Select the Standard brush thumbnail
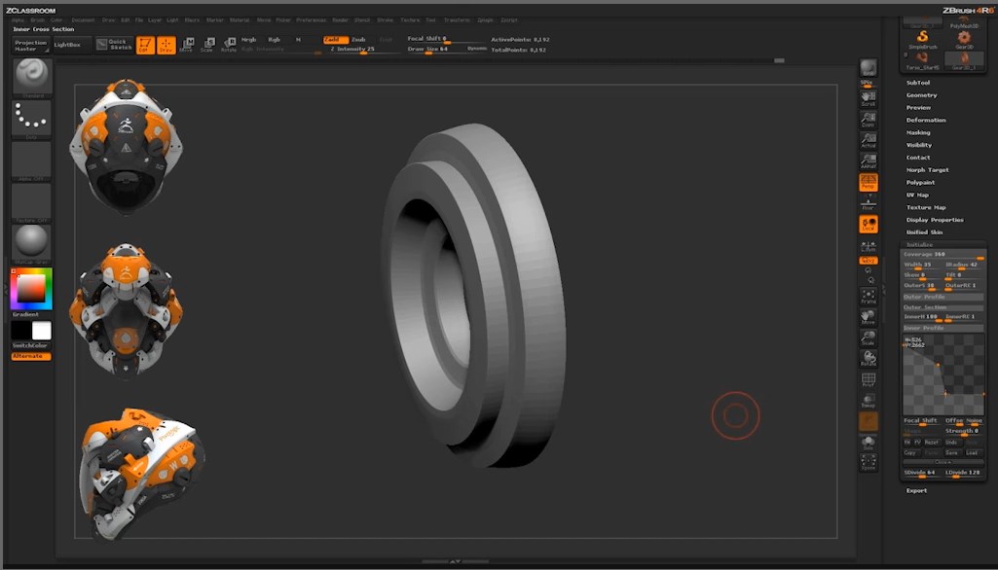 (x=31, y=76)
